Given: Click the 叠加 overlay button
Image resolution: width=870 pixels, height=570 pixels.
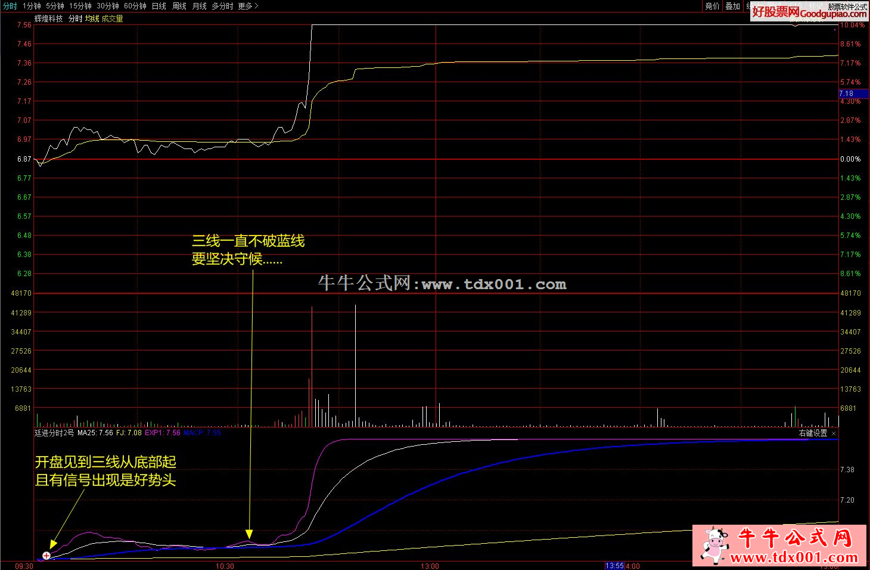Looking at the screenshot, I should pyautogui.click(x=732, y=6).
